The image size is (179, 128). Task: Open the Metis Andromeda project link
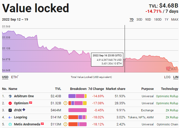(27, 124)
